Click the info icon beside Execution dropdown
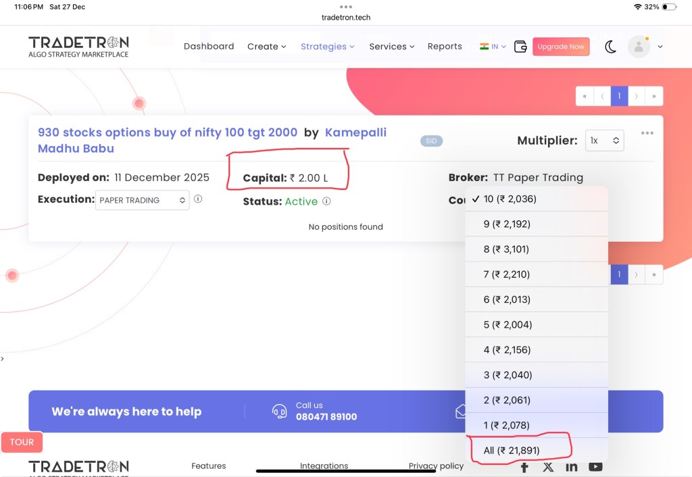692x477 pixels. [198, 199]
